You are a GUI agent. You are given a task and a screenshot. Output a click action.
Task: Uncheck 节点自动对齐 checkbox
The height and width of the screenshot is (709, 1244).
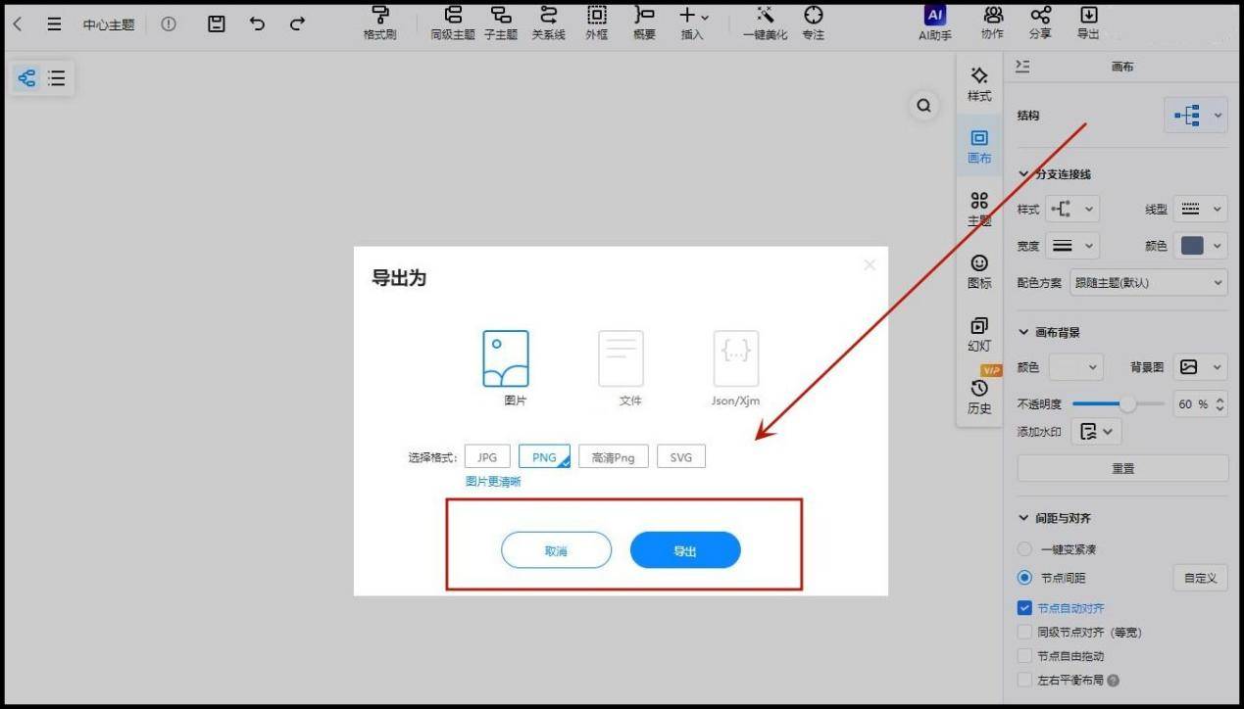tap(1025, 608)
